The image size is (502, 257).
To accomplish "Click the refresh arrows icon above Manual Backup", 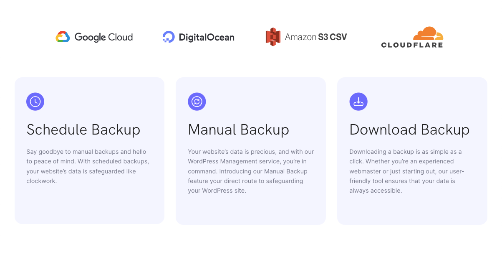I will point(197,102).
